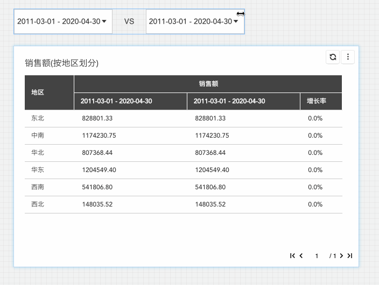This screenshot has height=285, width=379.
Task: Jump to the last page
Action: pos(350,255)
